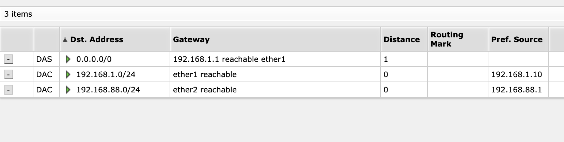Sort the table by Gateway column

click(191, 40)
